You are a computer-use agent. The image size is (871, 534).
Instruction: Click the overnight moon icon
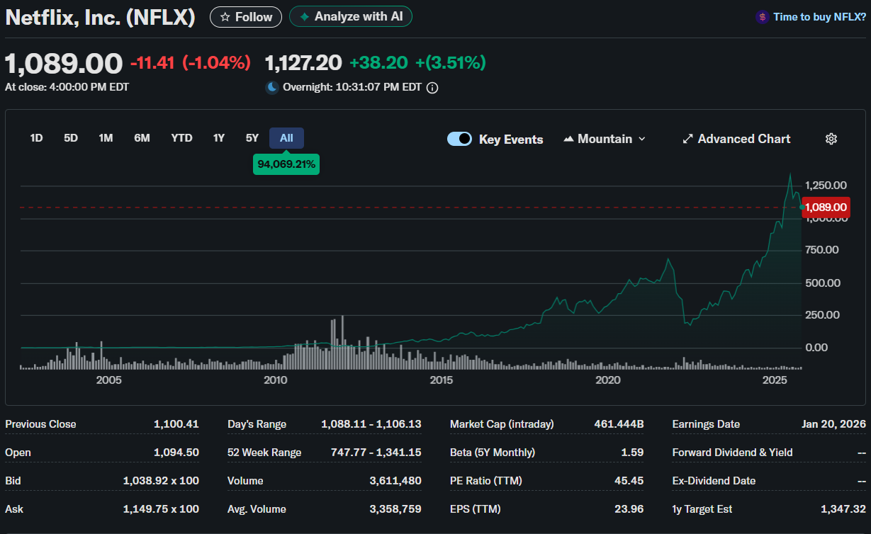(x=272, y=88)
